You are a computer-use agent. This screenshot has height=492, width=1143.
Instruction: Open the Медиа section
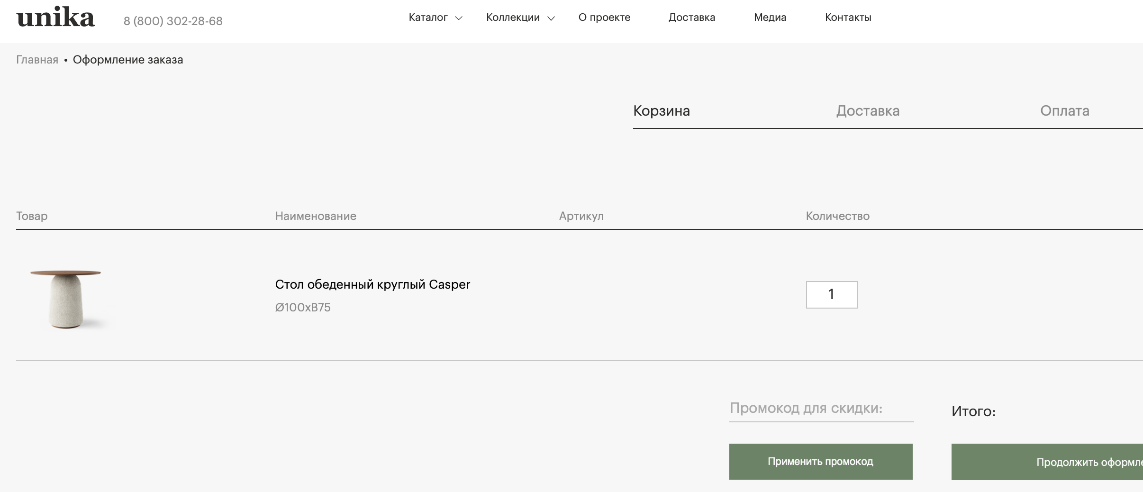[770, 18]
